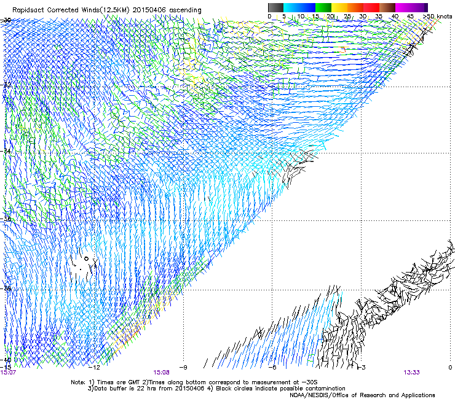Screen dimensions: 455x399
Task: Click the '10' legend scale number
Action: [301, 16]
